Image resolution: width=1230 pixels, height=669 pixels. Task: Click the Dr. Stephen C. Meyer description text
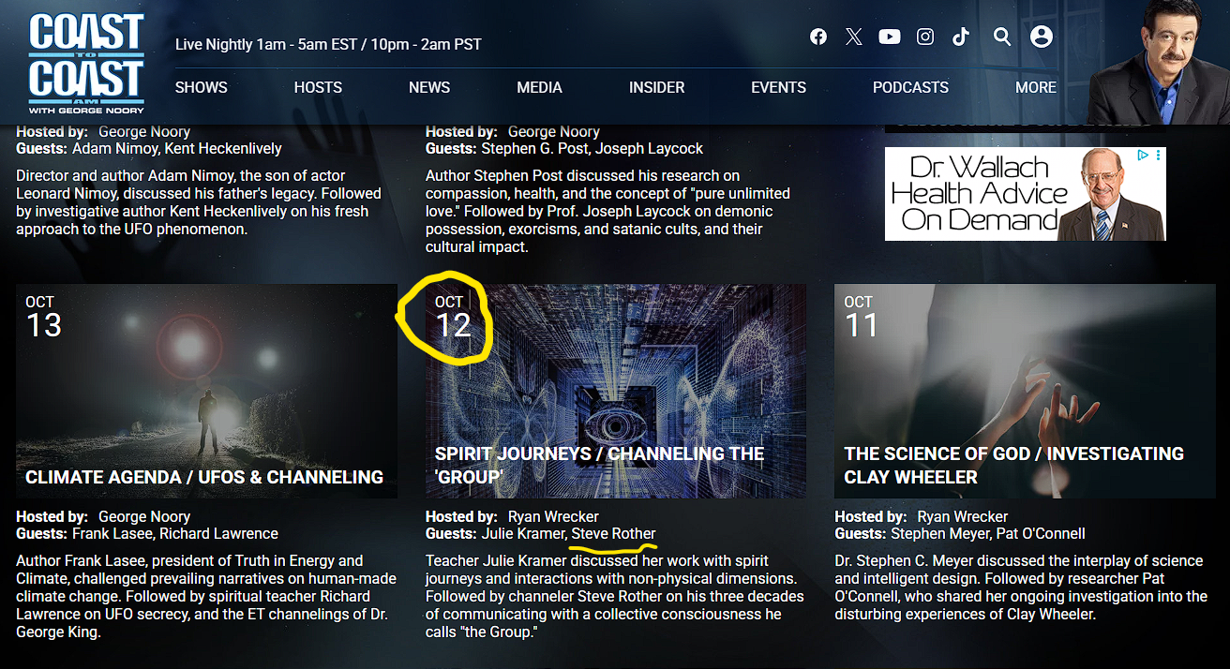click(1022, 587)
